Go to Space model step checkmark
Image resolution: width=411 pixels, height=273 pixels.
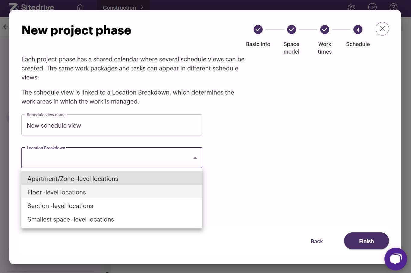pyautogui.click(x=291, y=29)
